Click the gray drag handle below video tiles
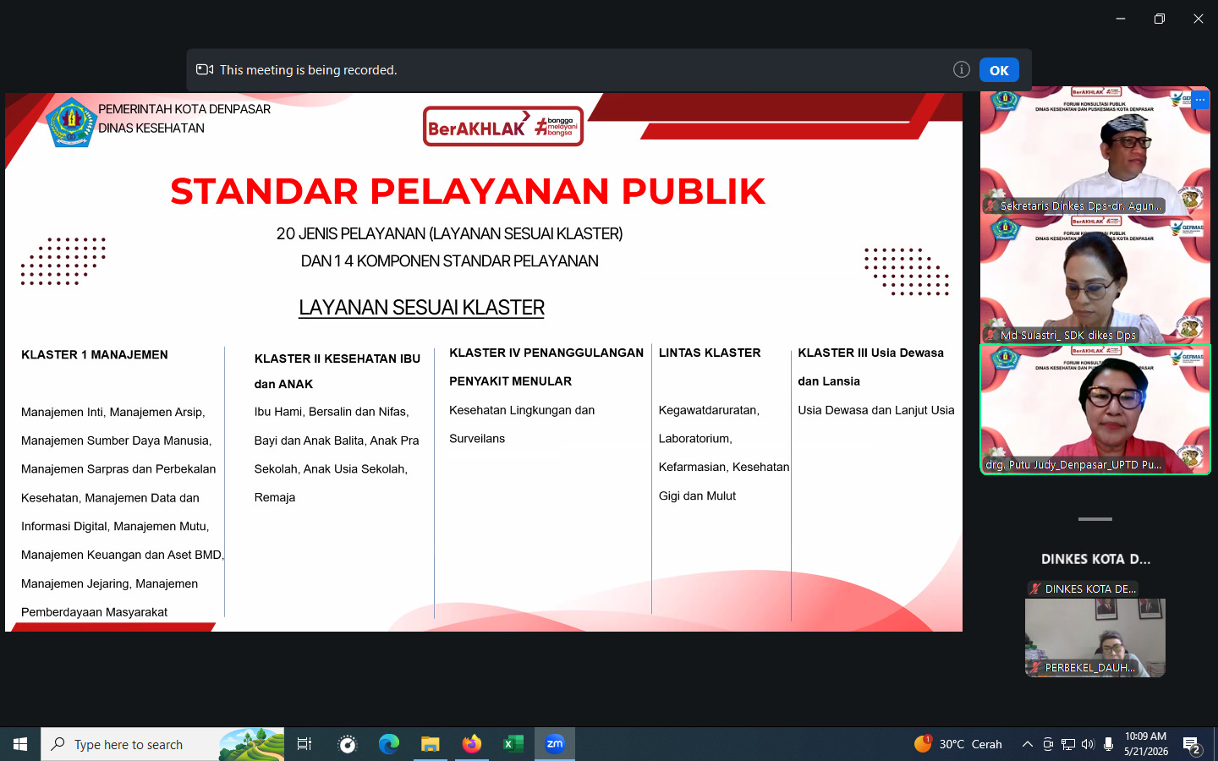The image size is (1218, 761). 1095,519
